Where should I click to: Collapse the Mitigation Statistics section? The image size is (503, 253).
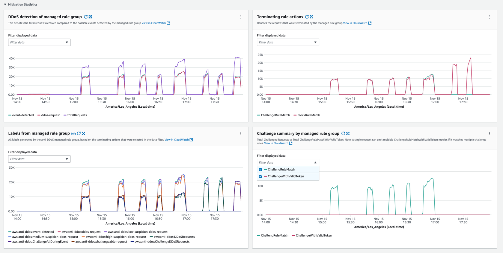coord(5,4)
